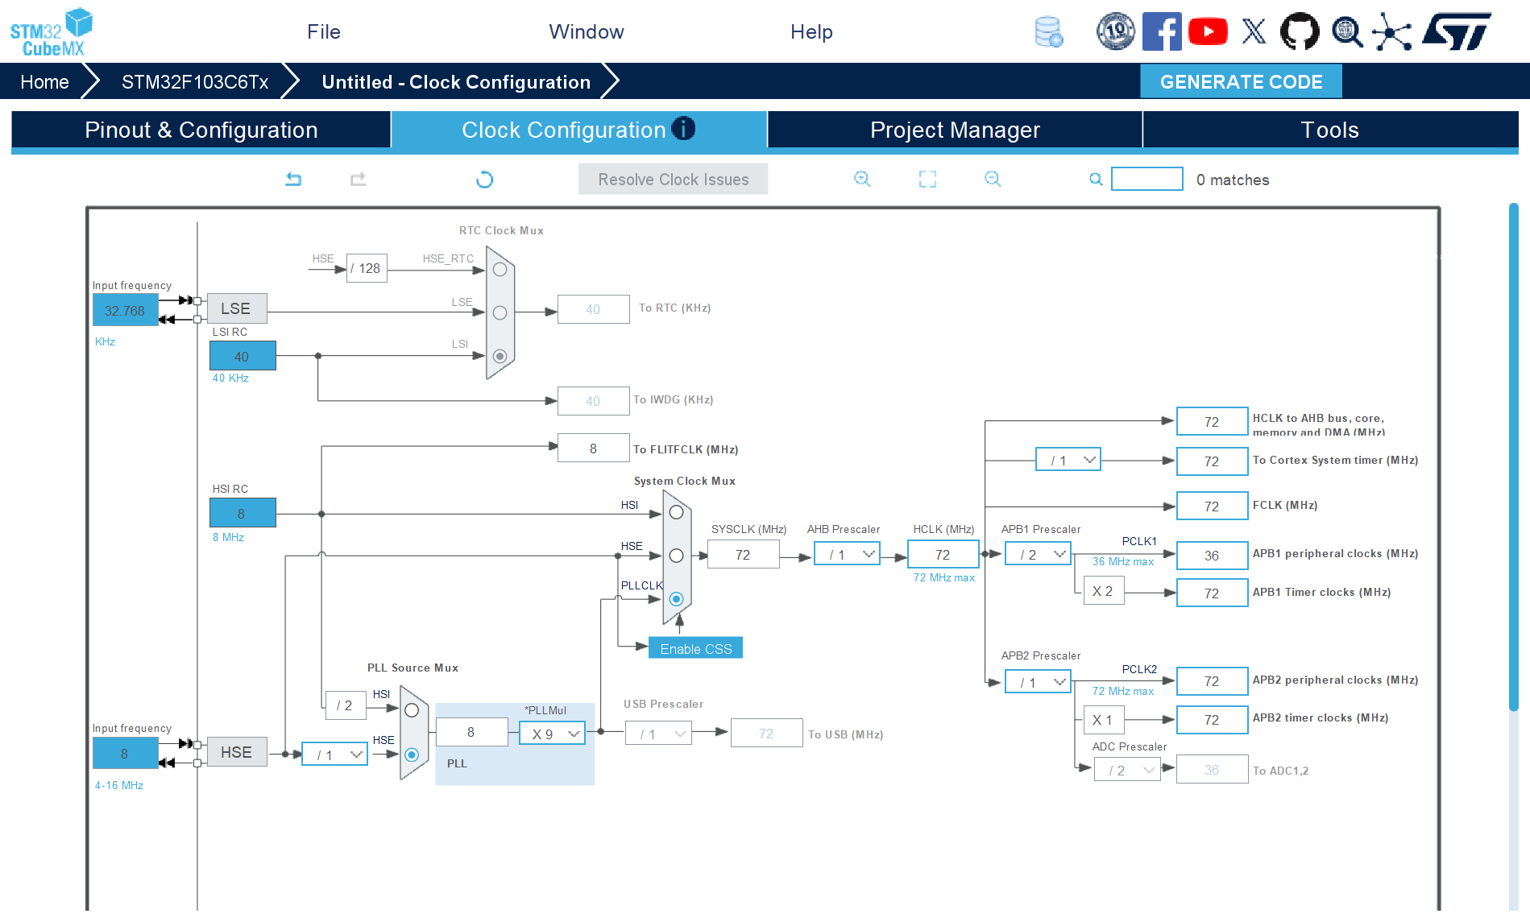Image resolution: width=1530 pixels, height=922 pixels.
Task: Select HSE in System Clock Mux
Action: pyautogui.click(x=676, y=556)
